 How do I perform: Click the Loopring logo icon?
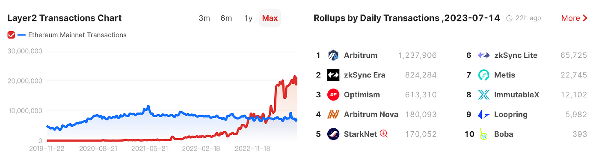pos(484,114)
